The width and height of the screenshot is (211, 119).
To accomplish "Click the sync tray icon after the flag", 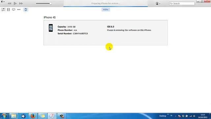I will tap(183, 116).
